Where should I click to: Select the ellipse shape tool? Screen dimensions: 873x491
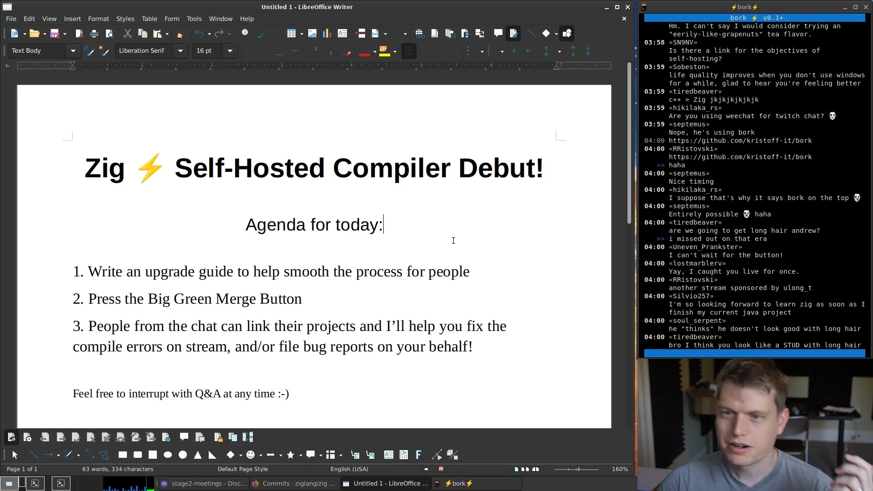tap(168, 455)
